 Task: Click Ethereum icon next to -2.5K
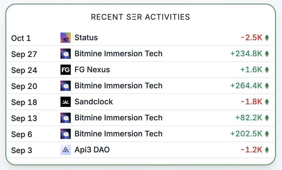click(x=267, y=38)
